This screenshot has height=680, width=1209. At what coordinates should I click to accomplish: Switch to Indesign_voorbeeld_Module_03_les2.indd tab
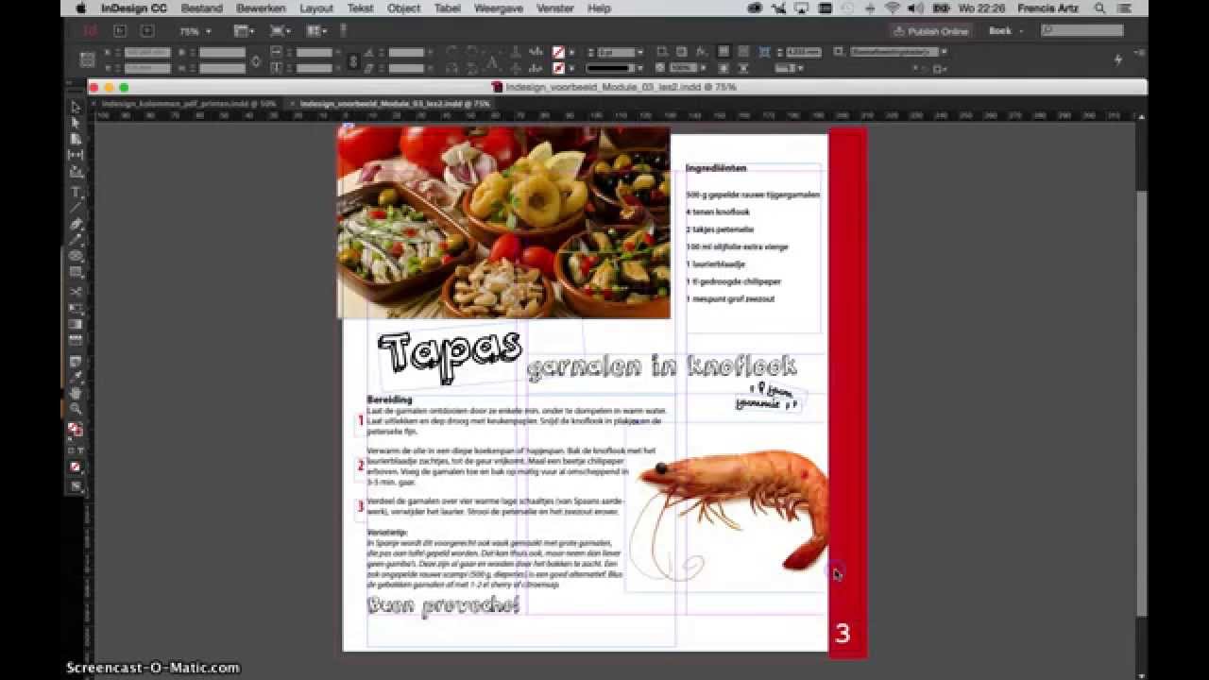(x=395, y=103)
